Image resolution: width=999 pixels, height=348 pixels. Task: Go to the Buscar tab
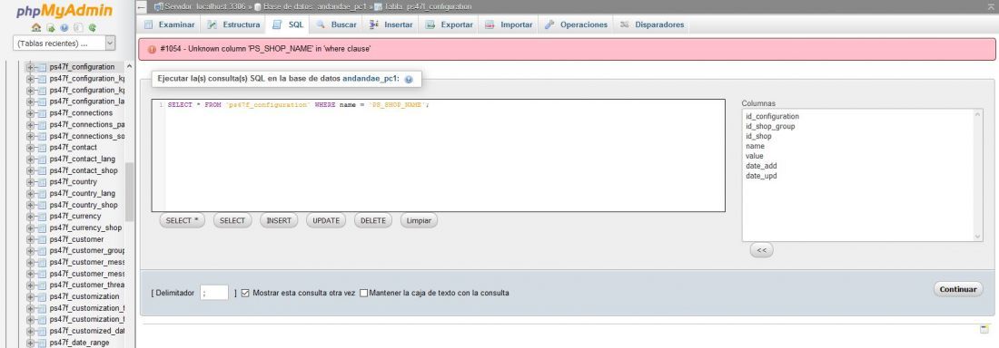336,24
